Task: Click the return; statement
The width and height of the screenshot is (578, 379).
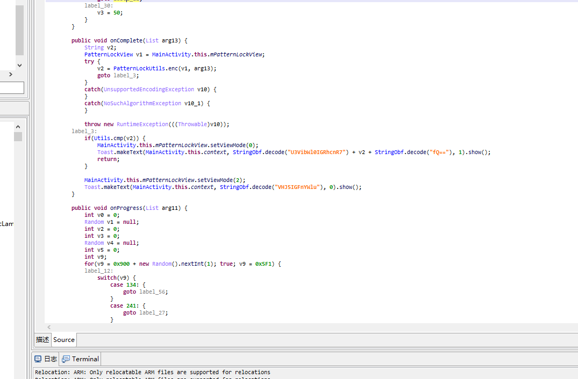Action: click(x=109, y=159)
